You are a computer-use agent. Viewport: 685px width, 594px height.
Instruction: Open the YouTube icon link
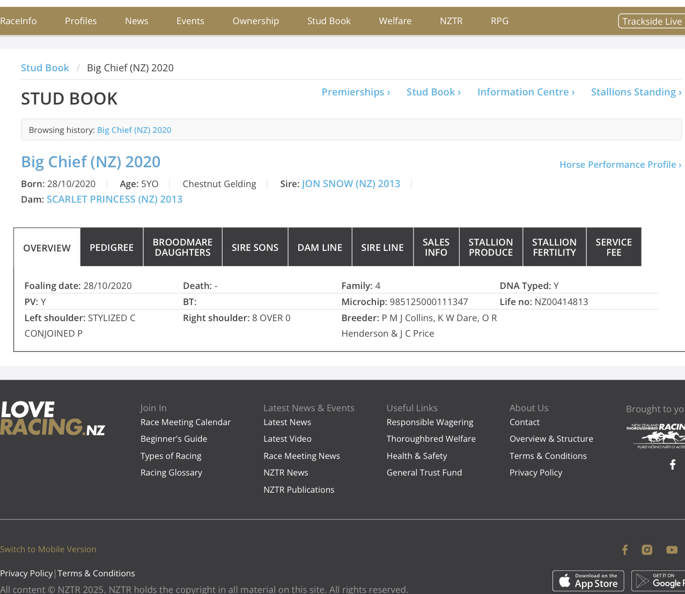click(x=672, y=550)
